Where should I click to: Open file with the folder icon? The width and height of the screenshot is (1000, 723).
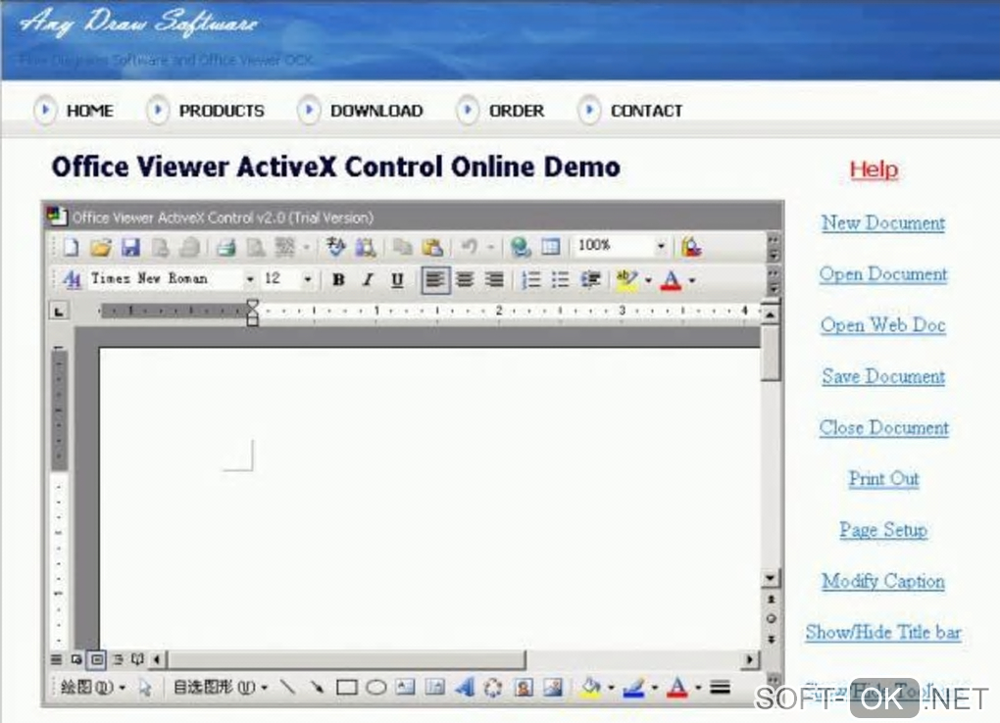pyautogui.click(x=101, y=248)
